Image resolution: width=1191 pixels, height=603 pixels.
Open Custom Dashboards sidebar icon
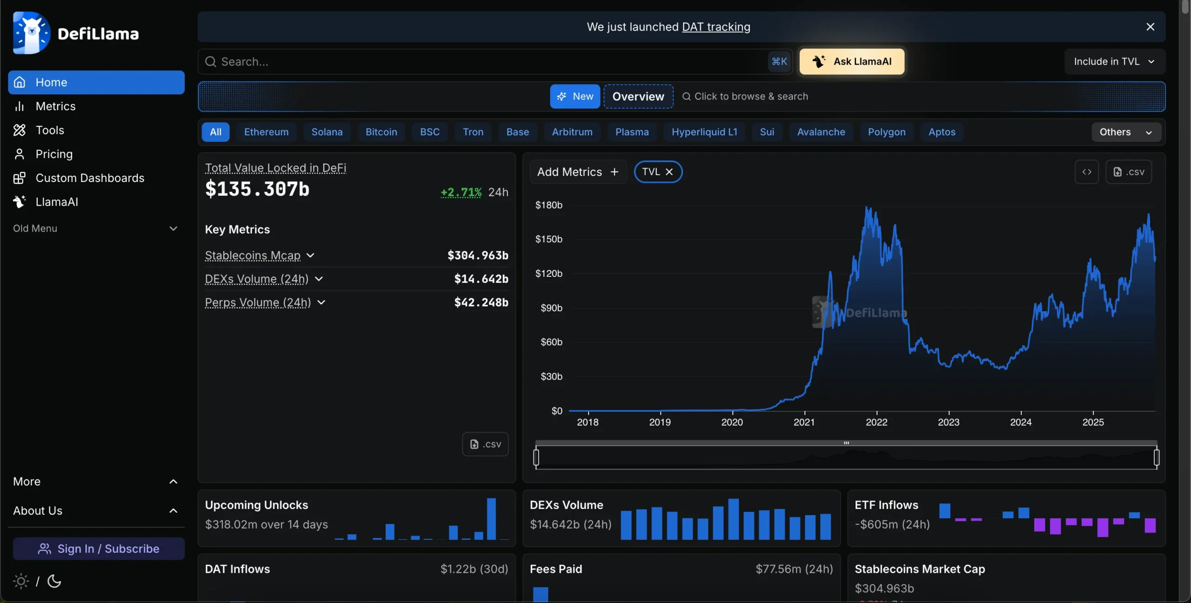tap(20, 178)
